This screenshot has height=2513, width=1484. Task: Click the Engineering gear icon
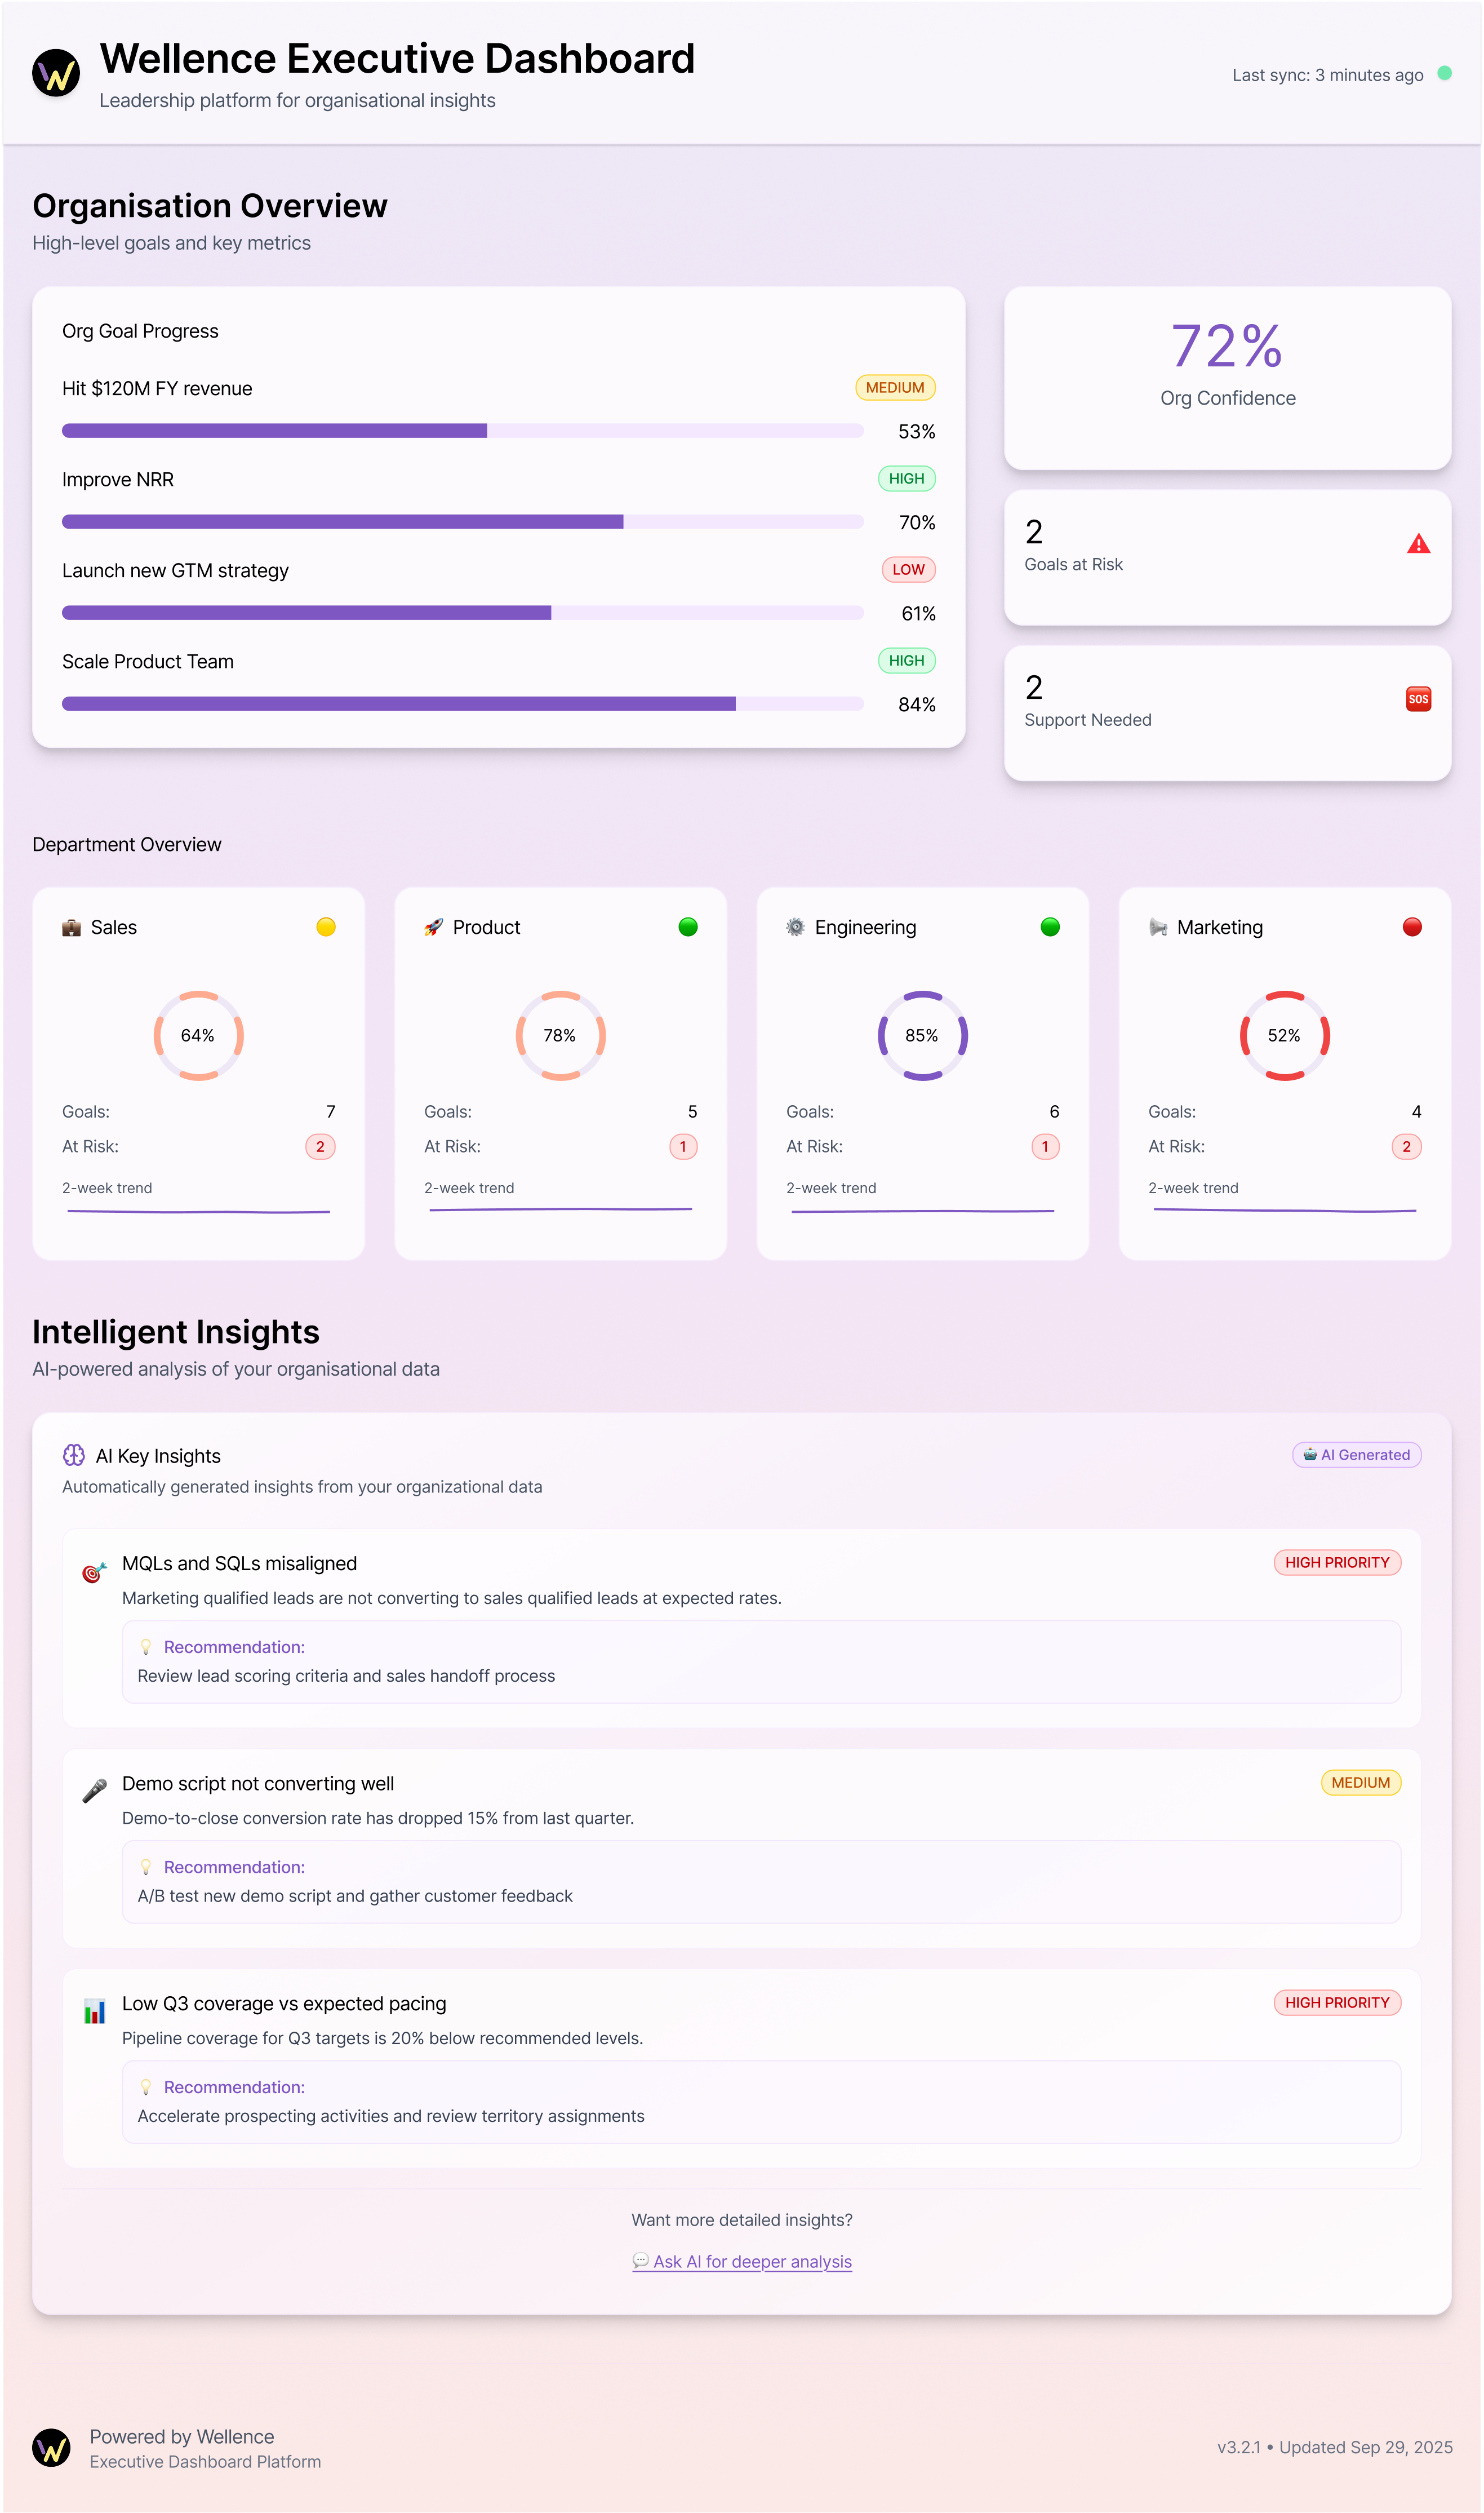[x=795, y=928]
